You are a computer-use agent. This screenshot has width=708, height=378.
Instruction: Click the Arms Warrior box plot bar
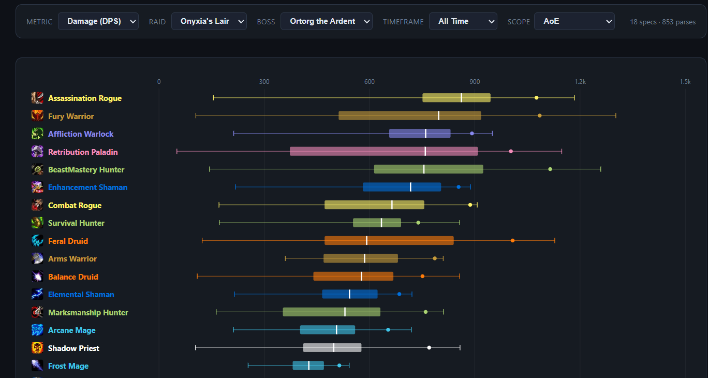click(x=361, y=258)
